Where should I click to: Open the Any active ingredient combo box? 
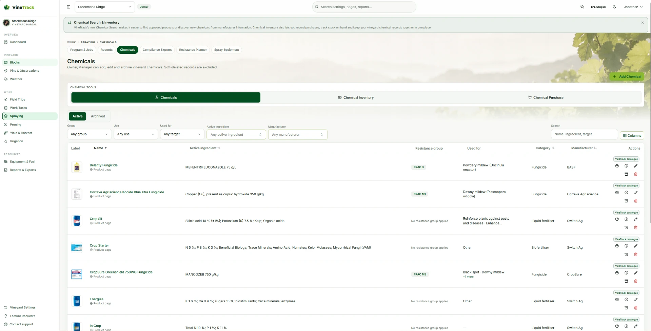(x=236, y=135)
